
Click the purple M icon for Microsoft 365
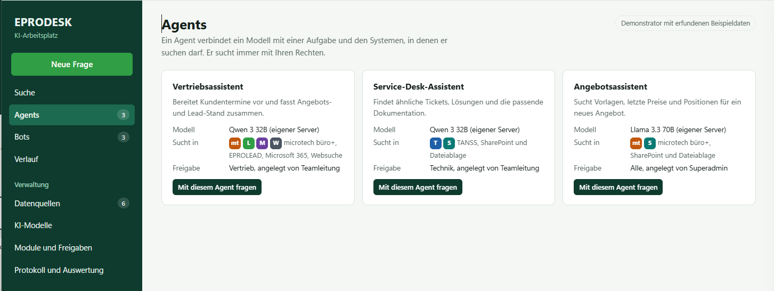pyautogui.click(x=262, y=143)
